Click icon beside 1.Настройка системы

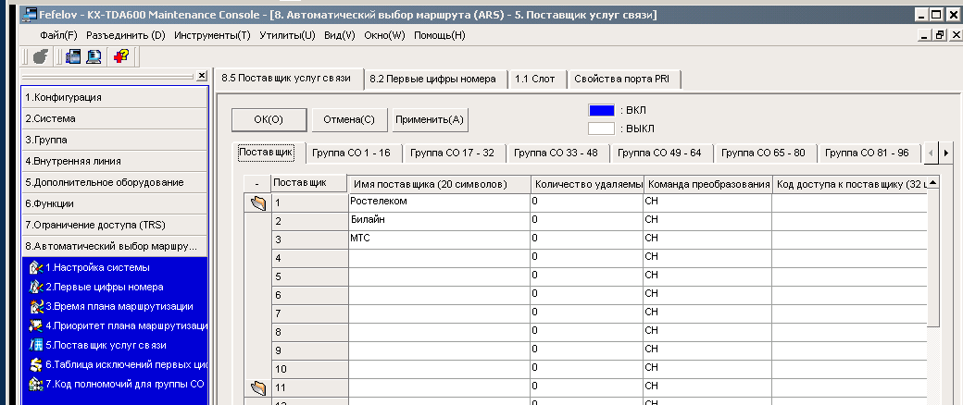pyautogui.click(x=36, y=267)
